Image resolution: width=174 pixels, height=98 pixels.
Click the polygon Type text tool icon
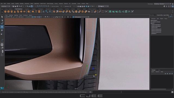[x=36, y=11]
